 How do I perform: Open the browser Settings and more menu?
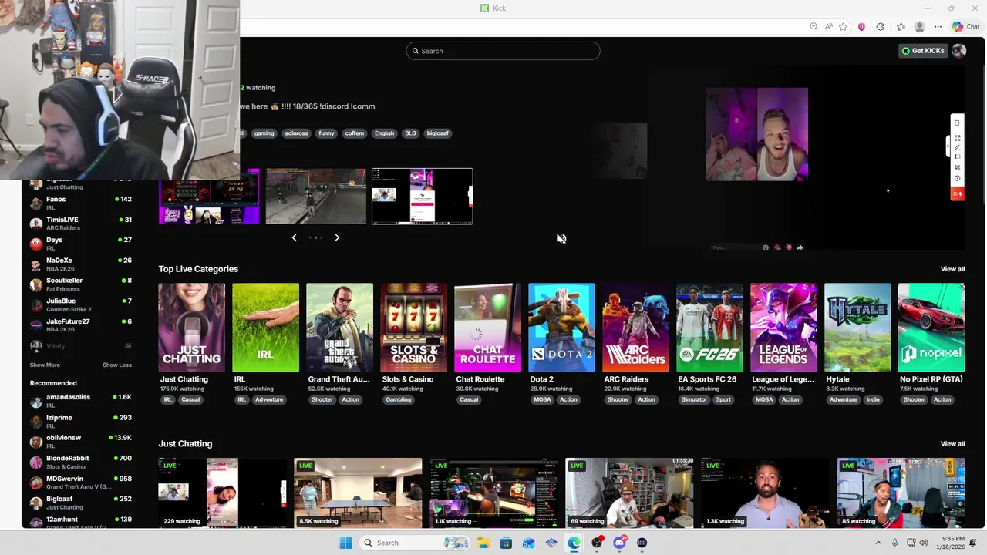[x=938, y=27]
